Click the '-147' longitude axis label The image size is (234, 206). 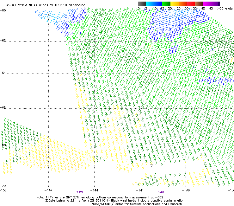(48, 190)
